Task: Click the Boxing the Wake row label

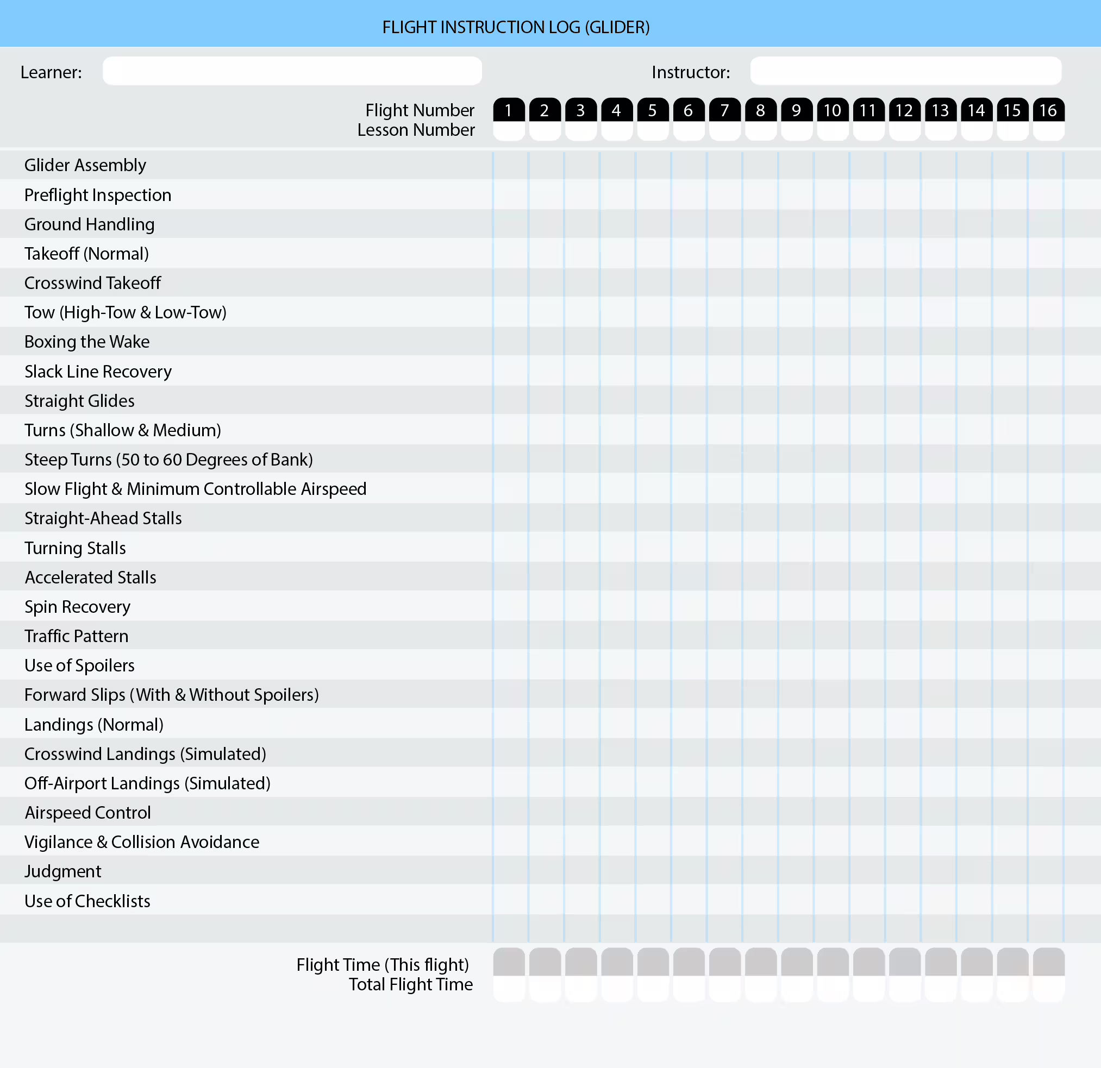Action: [87, 342]
